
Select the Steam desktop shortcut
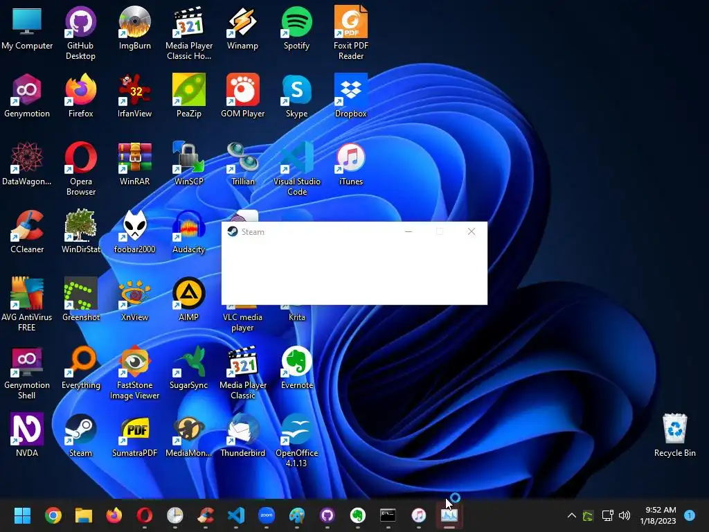tap(80, 434)
